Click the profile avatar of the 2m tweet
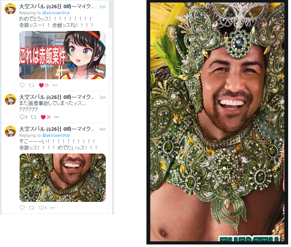Screen dimensions: 291x247 click(10, 99)
